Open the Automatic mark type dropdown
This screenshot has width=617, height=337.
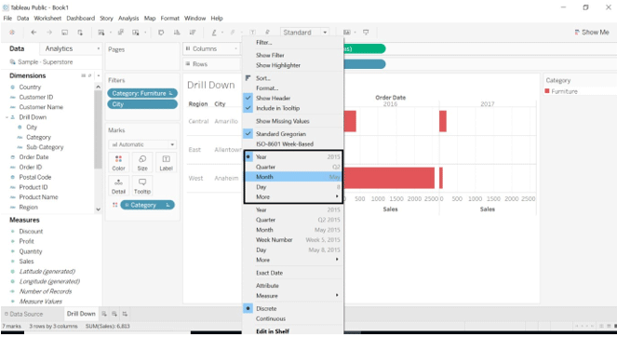[x=142, y=144]
